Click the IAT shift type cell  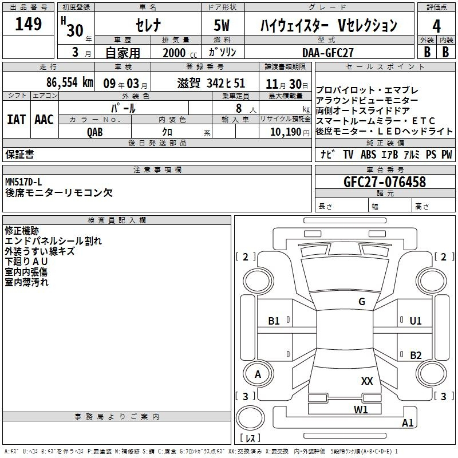click(x=16, y=120)
